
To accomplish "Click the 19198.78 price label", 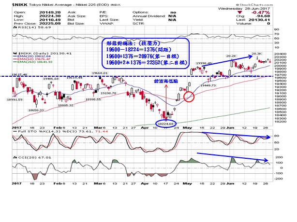I will point(108,93).
